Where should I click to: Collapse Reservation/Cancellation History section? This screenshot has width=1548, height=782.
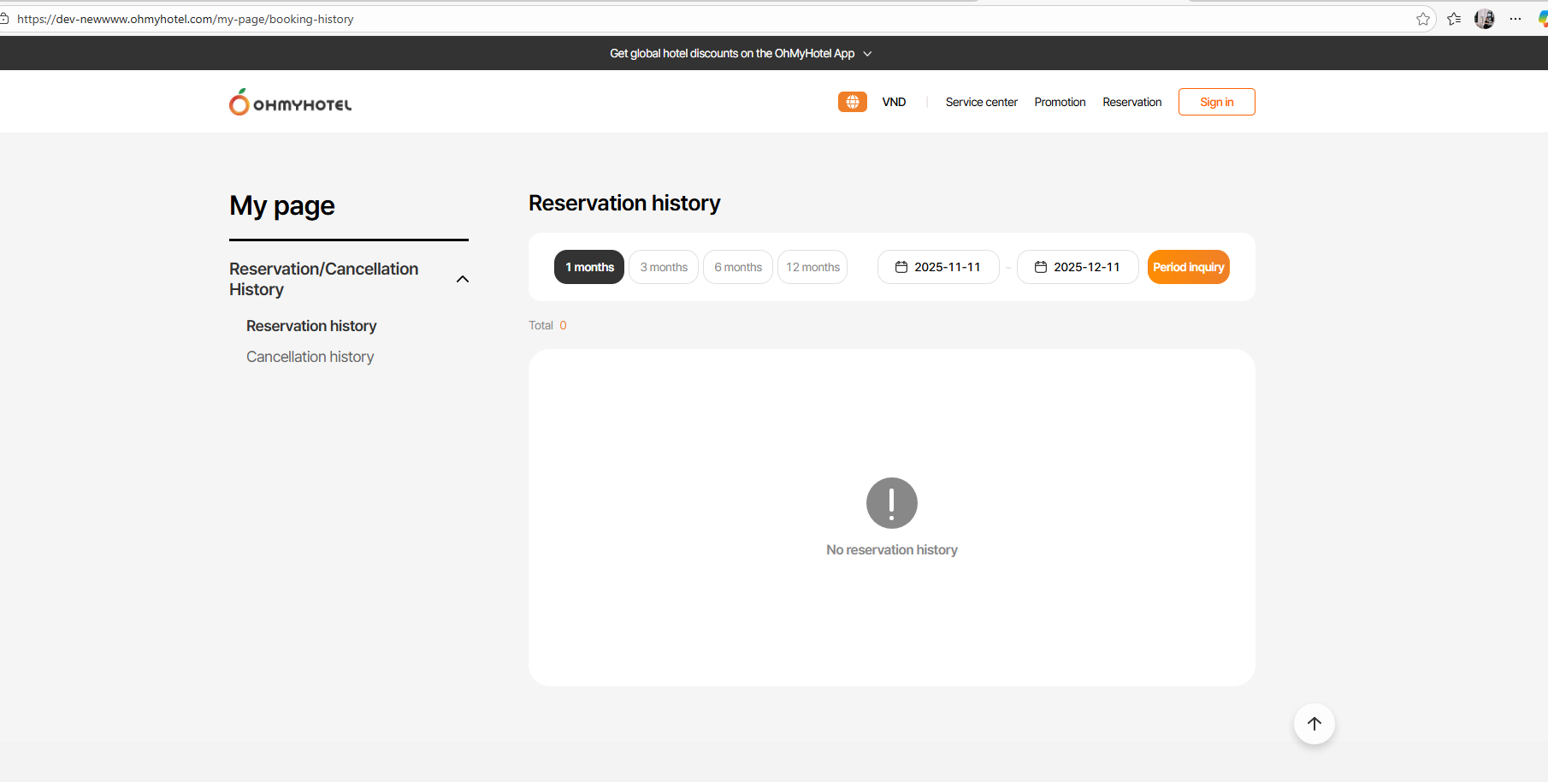(x=463, y=279)
